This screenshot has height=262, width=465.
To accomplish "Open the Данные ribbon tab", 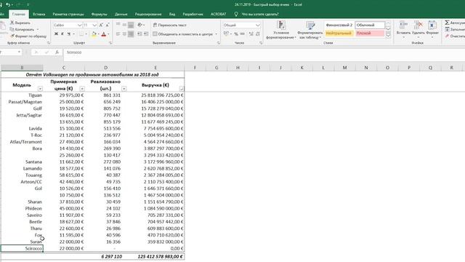I will click(x=121, y=14).
